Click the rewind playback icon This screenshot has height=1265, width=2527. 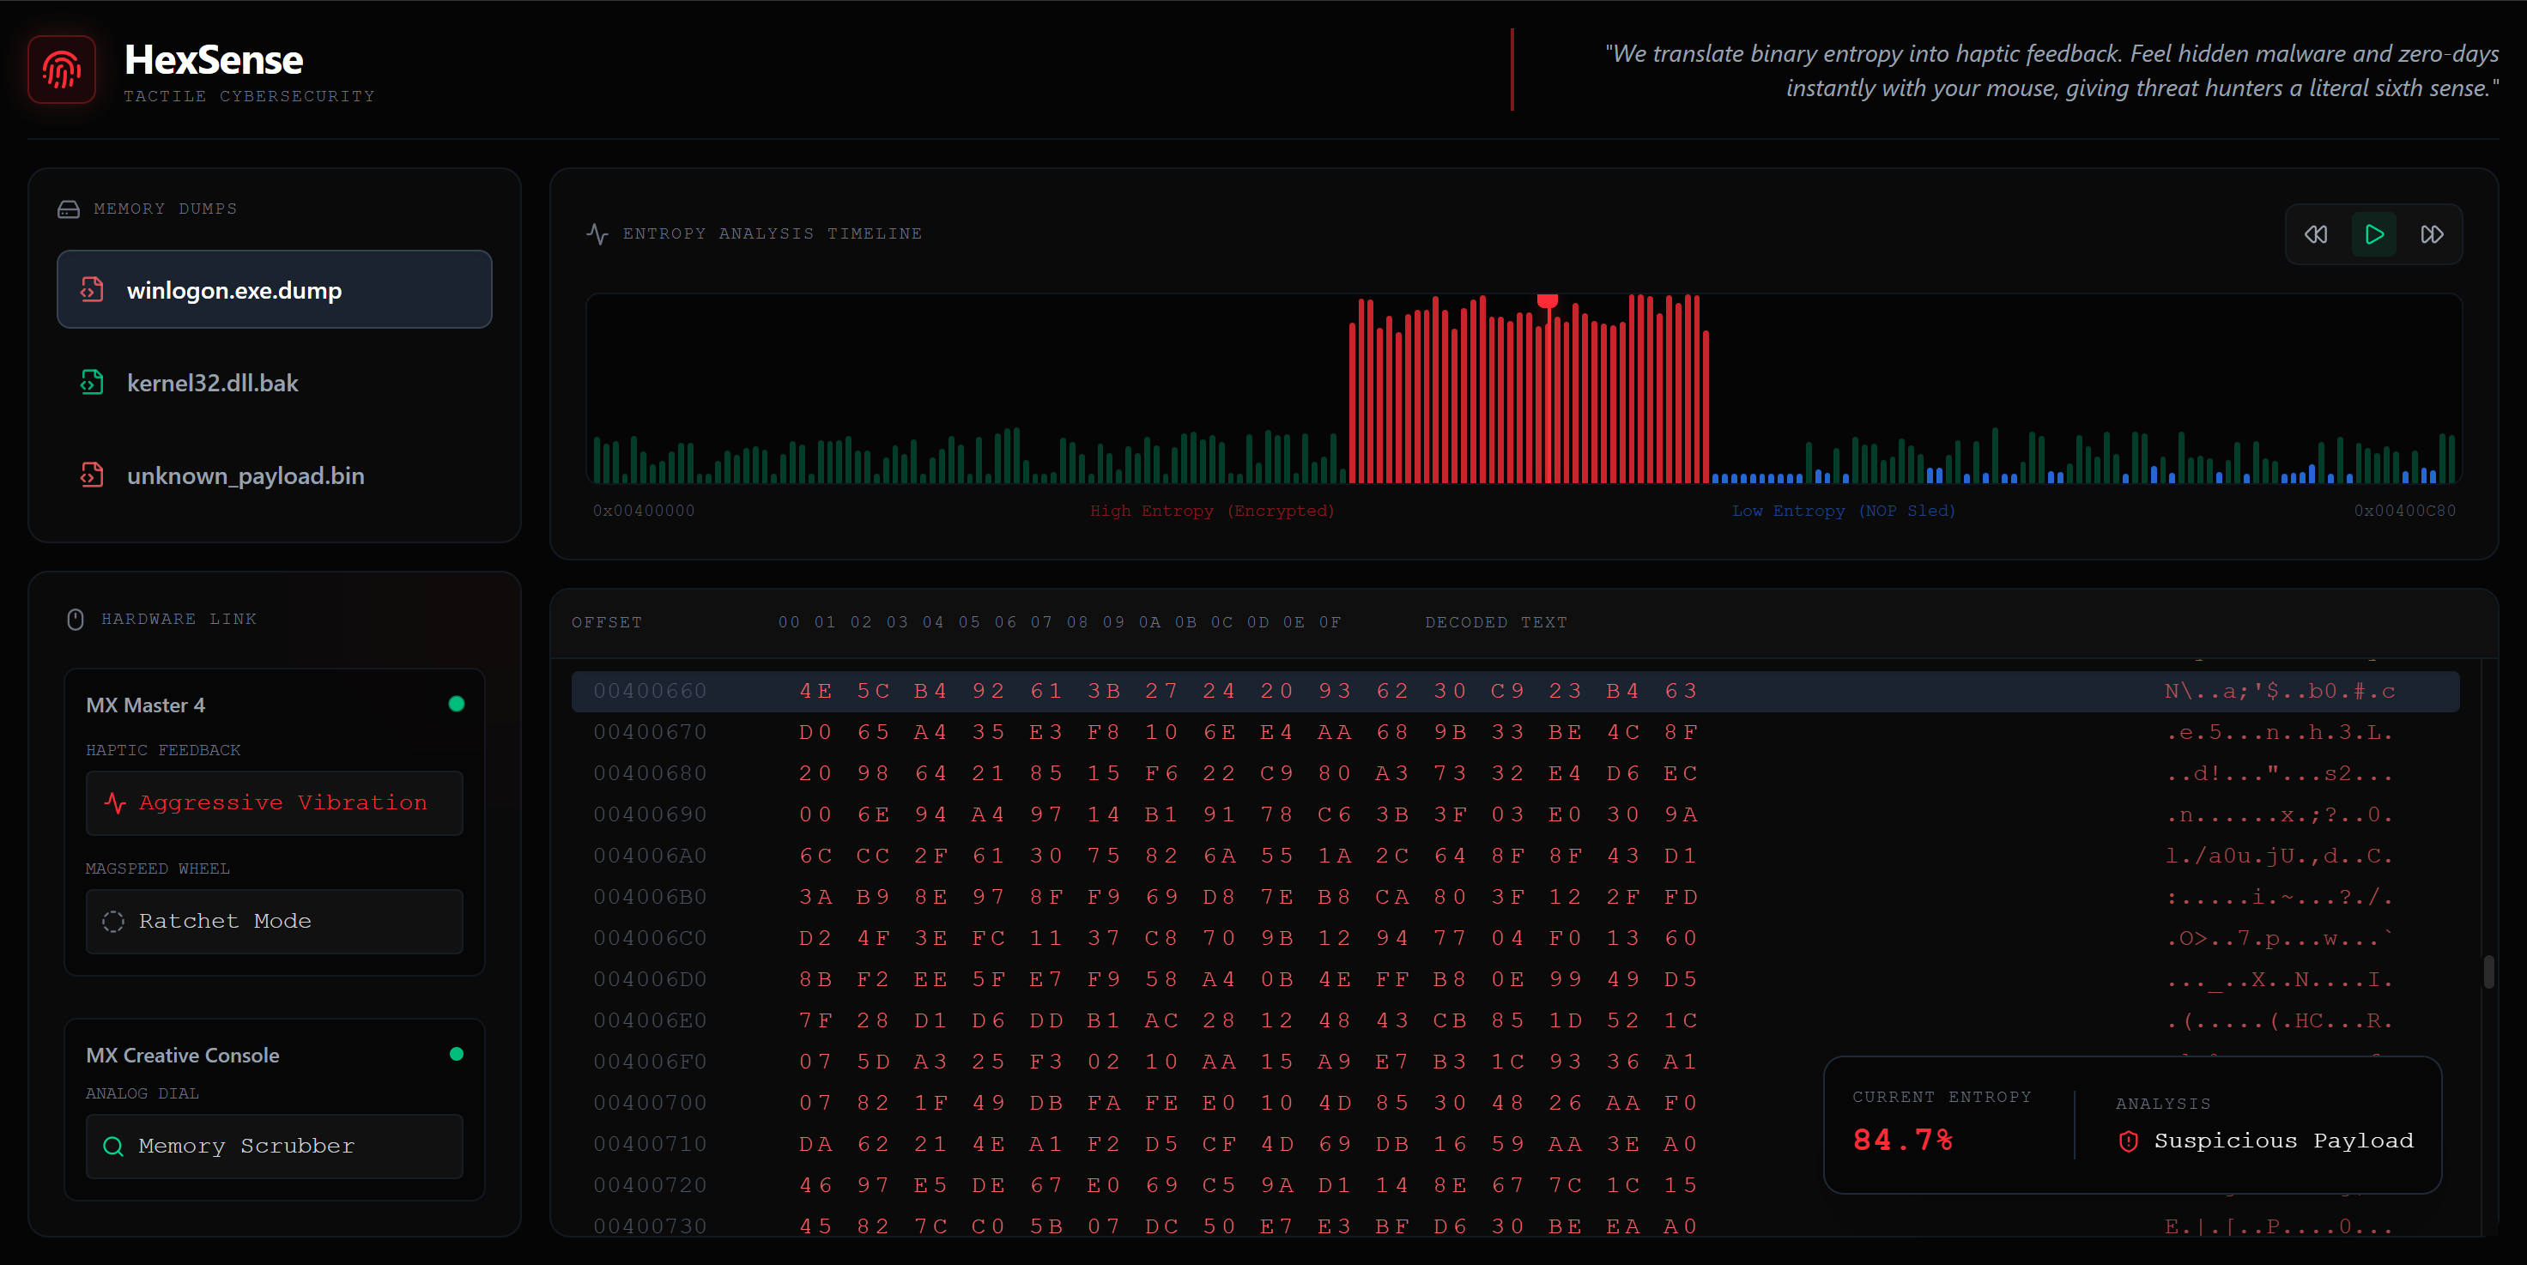pos(2315,234)
